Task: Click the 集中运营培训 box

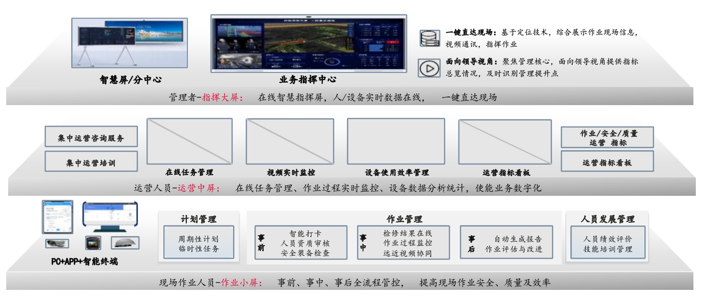Action: pos(91,161)
